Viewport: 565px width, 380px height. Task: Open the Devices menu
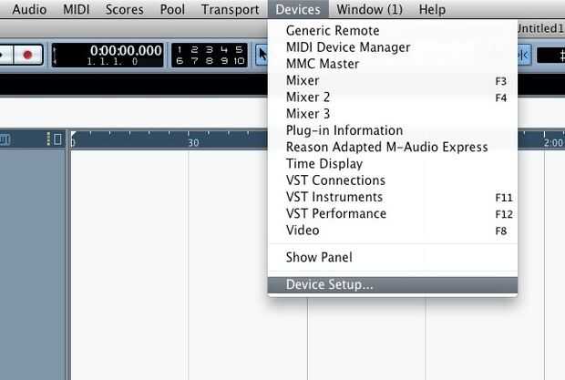tap(298, 10)
